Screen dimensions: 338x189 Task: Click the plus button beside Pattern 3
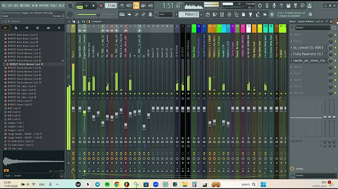click(x=201, y=15)
